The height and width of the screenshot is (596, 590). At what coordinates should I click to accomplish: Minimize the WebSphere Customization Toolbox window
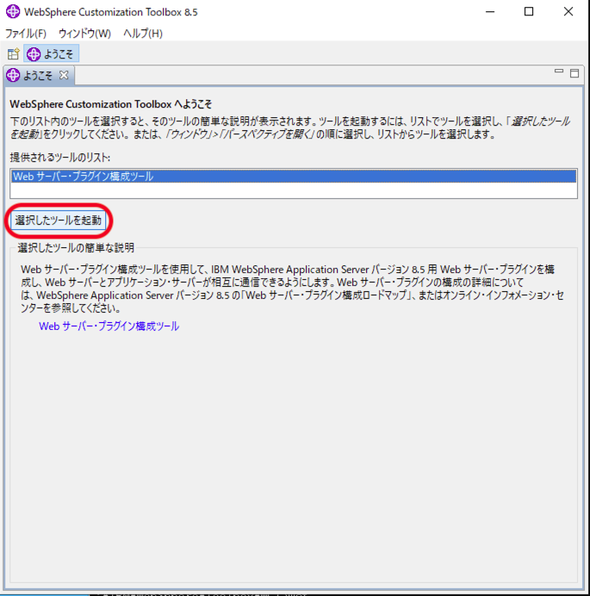[490, 12]
